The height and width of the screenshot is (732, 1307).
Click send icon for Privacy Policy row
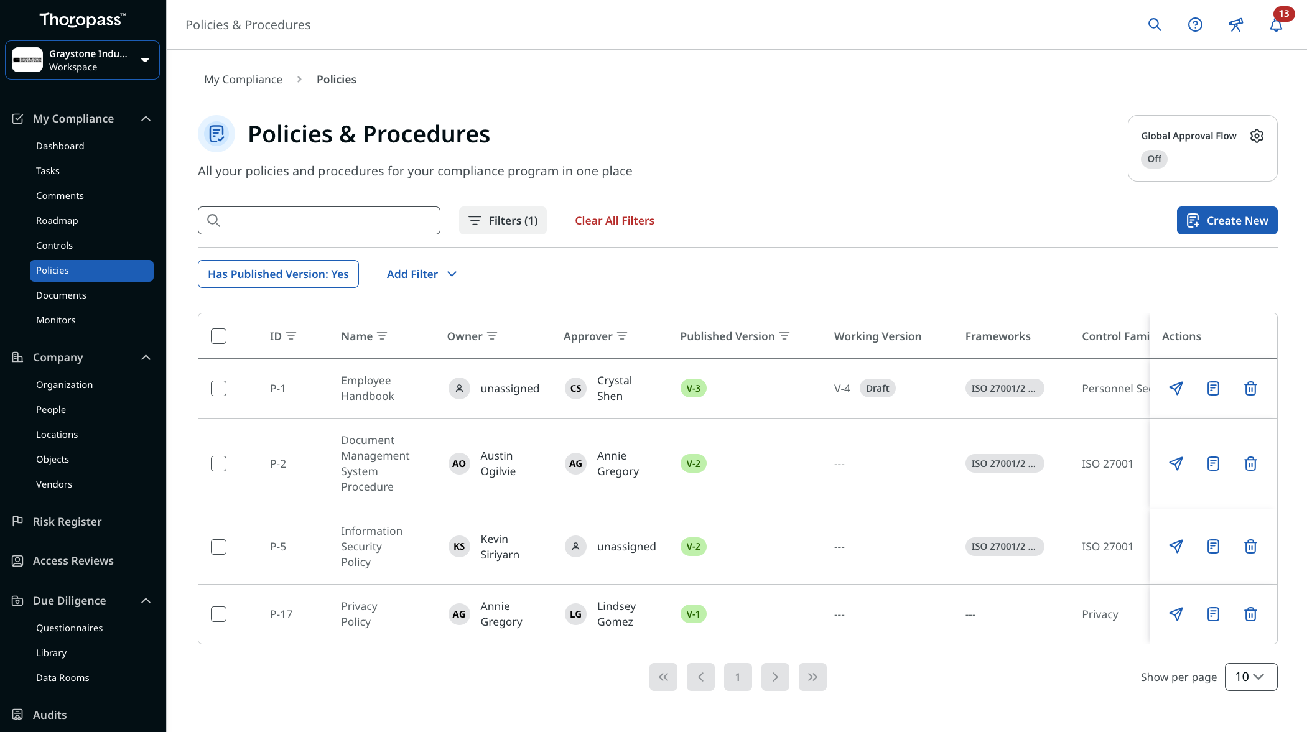pos(1176,614)
